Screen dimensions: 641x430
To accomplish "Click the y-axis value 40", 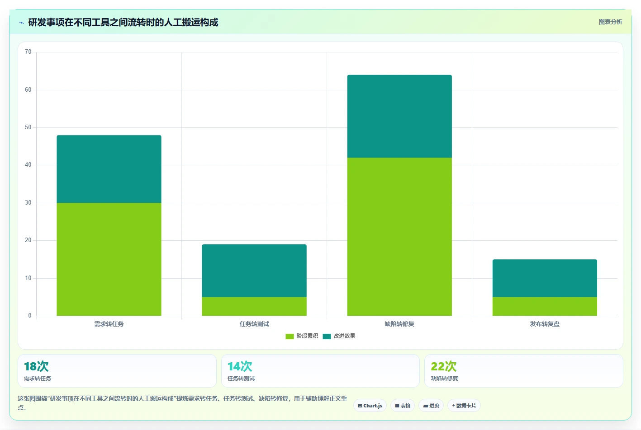I will 28,165.
